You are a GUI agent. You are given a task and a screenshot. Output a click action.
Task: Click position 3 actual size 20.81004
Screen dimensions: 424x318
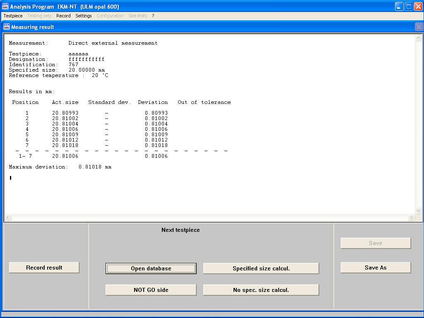[65, 124]
